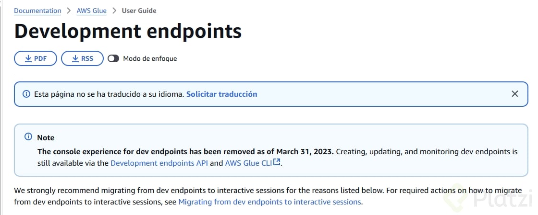
Task: Open the Development endpoints API link
Action: (x=159, y=163)
